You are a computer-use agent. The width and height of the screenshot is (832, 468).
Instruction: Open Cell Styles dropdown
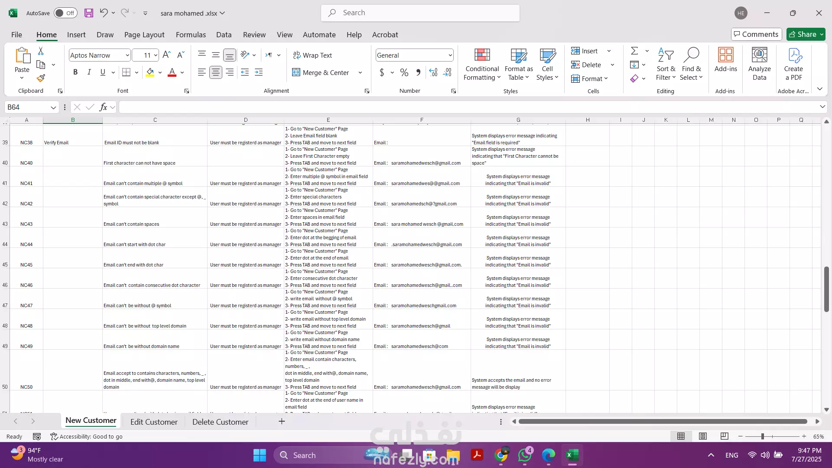point(547,64)
